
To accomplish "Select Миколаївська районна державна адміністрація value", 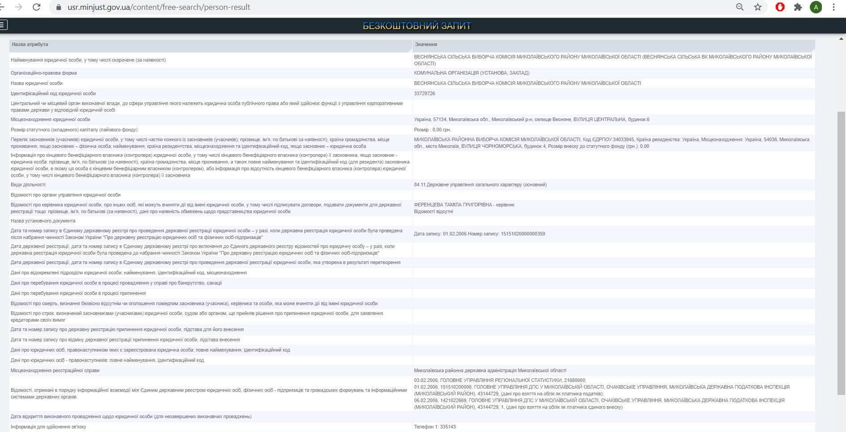I will click(490, 370).
